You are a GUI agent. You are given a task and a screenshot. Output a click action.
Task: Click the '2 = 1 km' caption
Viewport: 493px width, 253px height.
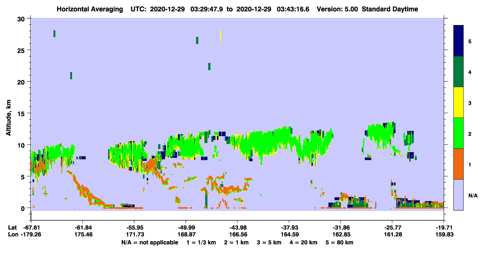click(237, 242)
